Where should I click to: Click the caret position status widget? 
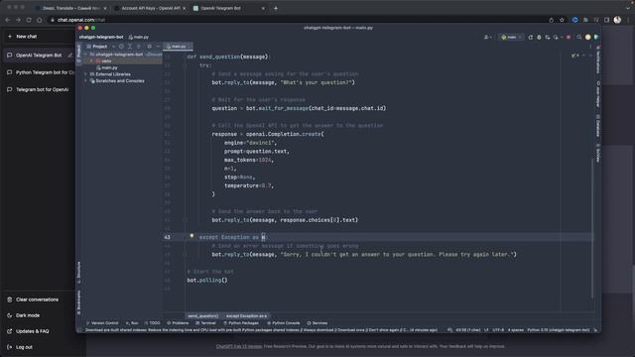click(467, 330)
